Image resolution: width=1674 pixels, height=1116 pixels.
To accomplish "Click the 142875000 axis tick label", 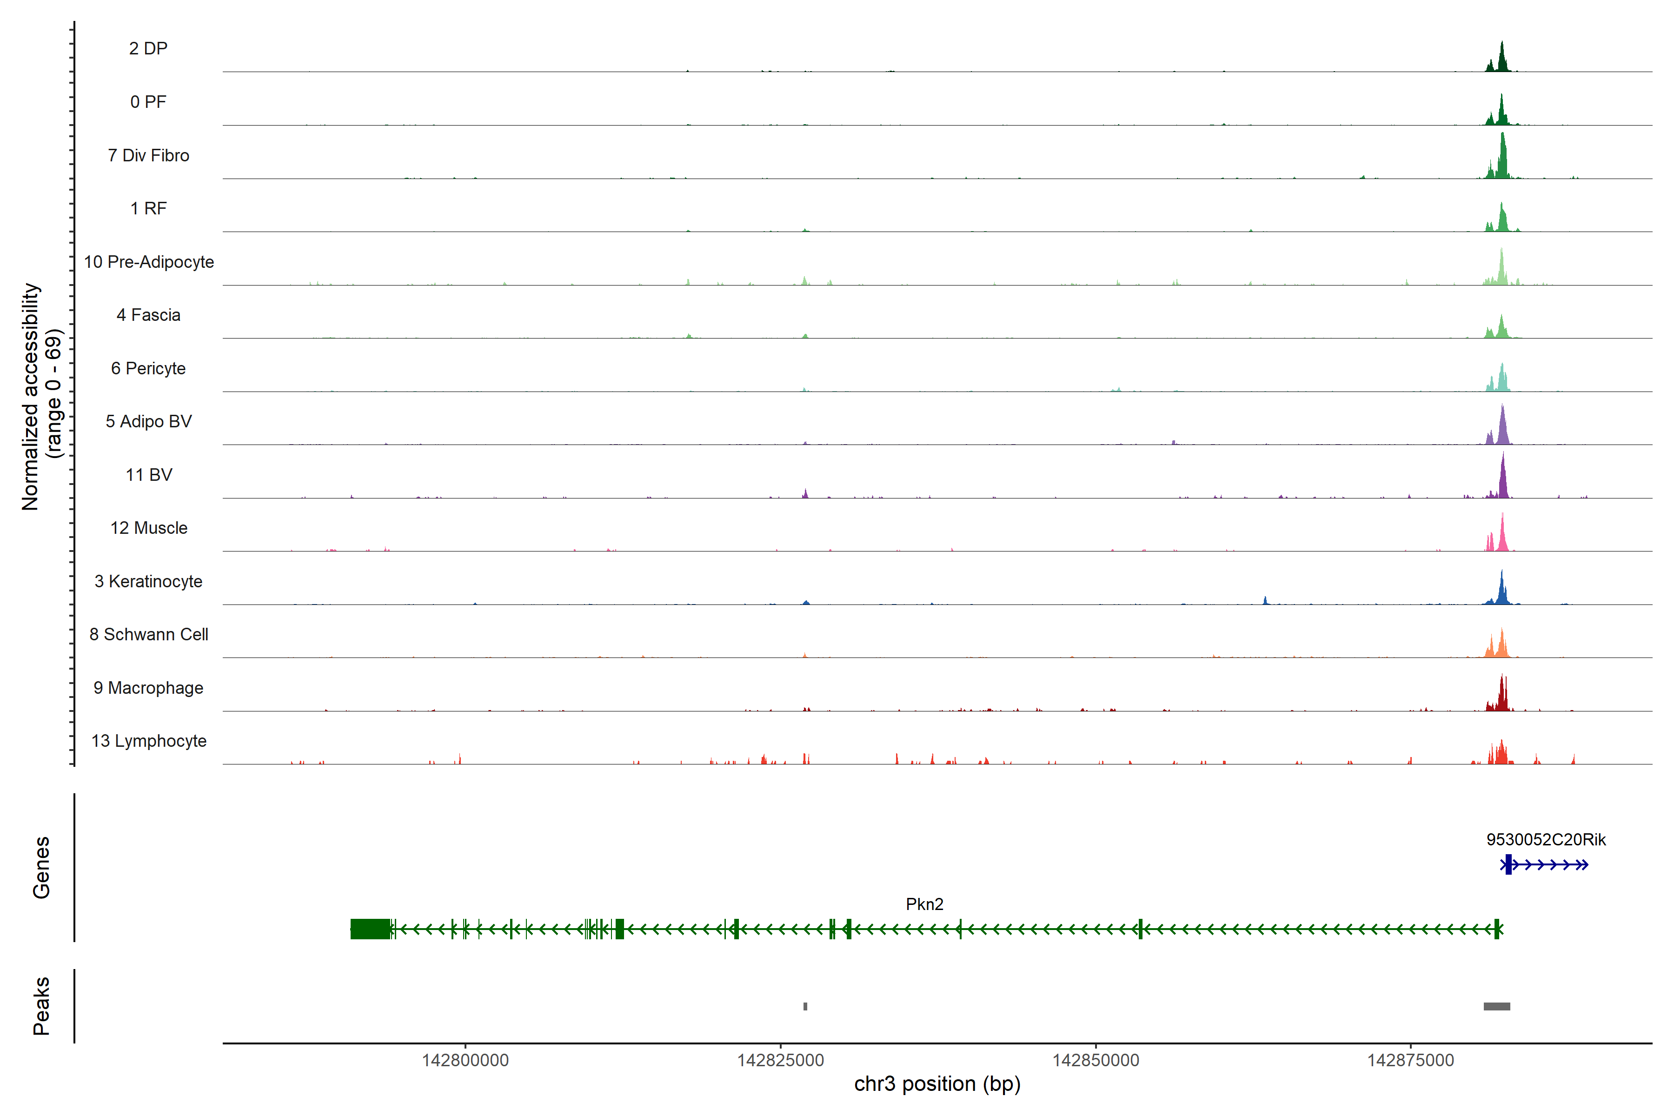I will point(1411,1061).
